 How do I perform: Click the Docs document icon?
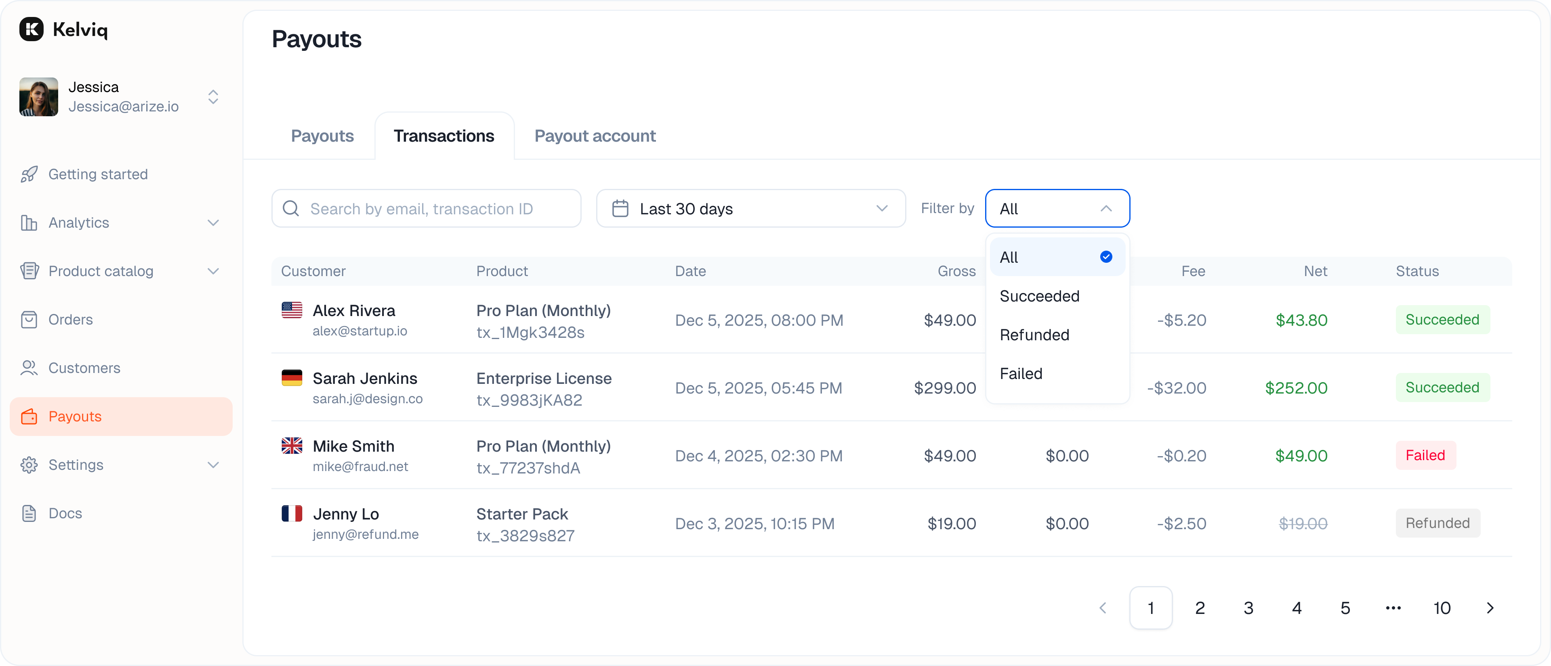(x=29, y=513)
